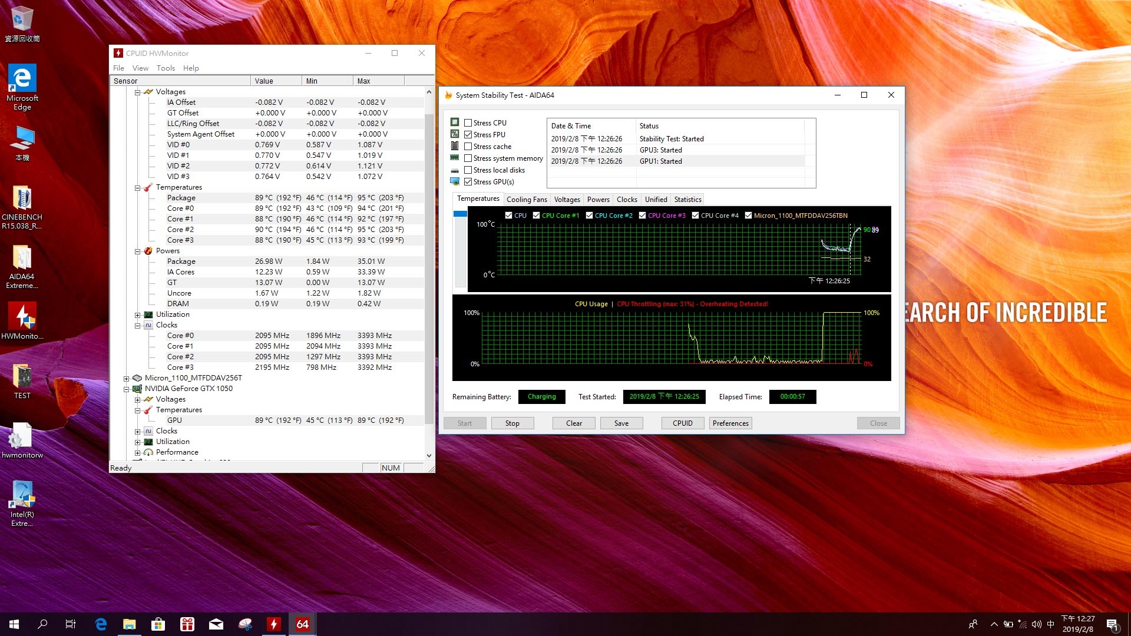1131x636 pixels.
Task: Expand the CPU Utilization tree node
Action: [137, 315]
